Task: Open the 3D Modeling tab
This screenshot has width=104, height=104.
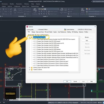Action: [75, 32]
